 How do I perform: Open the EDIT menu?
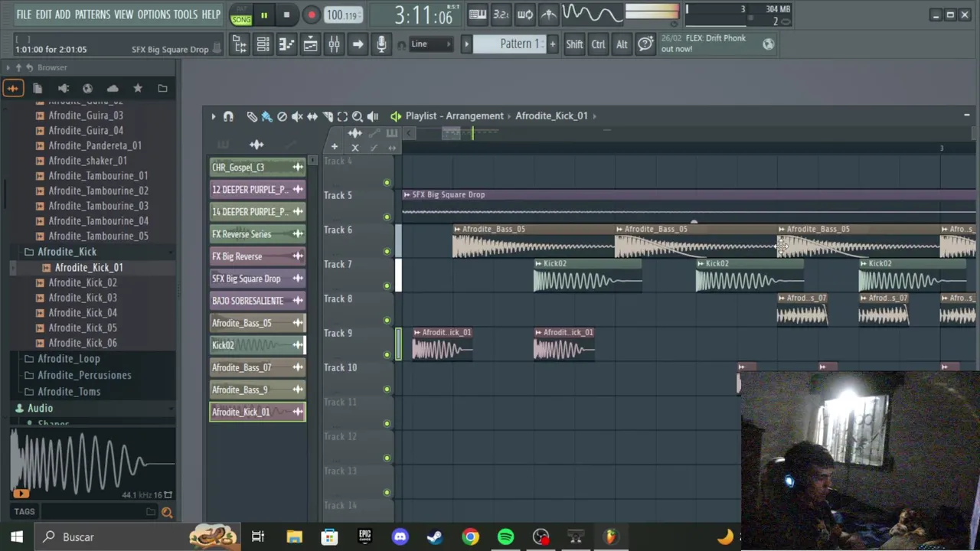(x=44, y=15)
